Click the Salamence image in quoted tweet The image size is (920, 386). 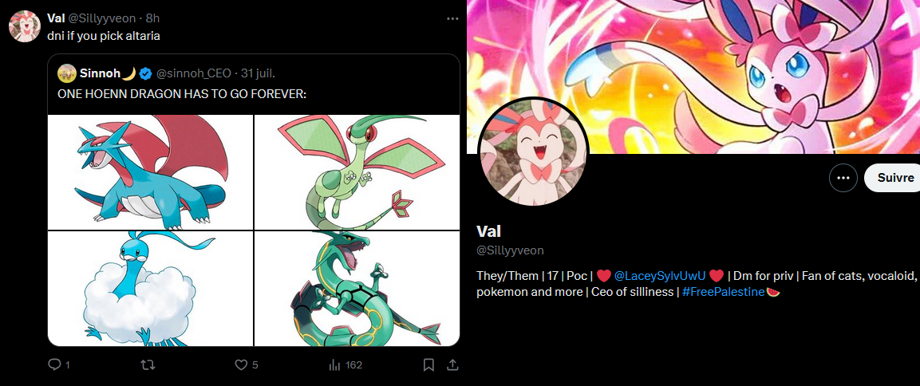[x=150, y=172]
